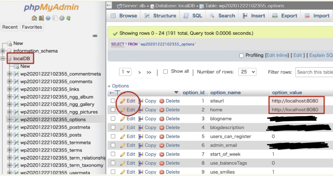The width and height of the screenshot is (333, 176).
Task: Expand the wp20201222102355_commentmeta table node
Action: (9, 74)
